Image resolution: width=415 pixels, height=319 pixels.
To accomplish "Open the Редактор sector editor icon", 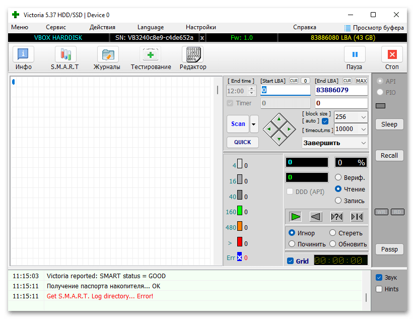I will pyautogui.click(x=193, y=54).
